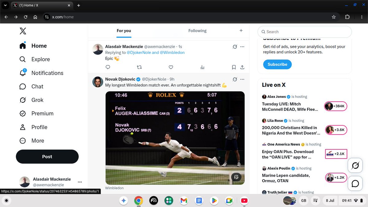Bookmark this page with star icon
368x207 pixels.
(x=334, y=17)
